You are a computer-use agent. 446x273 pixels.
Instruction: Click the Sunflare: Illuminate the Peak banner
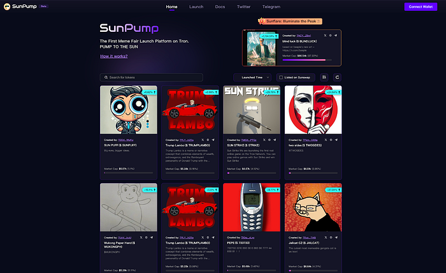[x=290, y=21]
